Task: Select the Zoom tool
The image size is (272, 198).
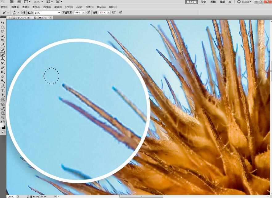Action: tap(2, 118)
